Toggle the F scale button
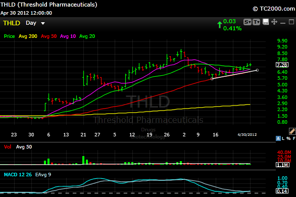This screenshot has height=197, width=296. click(294, 138)
